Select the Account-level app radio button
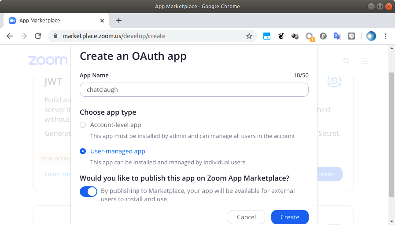The height and width of the screenshot is (225, 395). point(83,125)
